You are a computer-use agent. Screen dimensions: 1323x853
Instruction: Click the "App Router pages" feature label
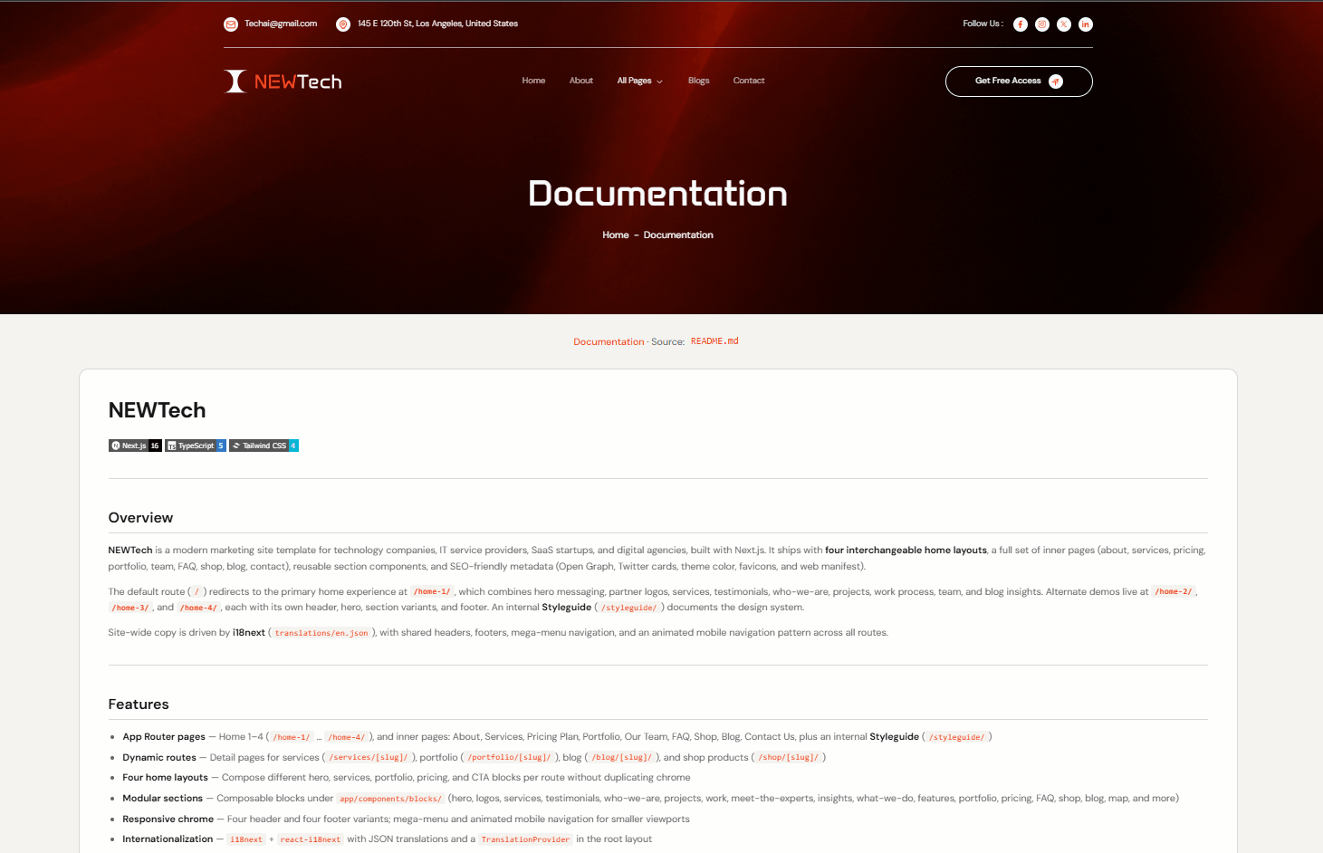click(x=164, y=737)
